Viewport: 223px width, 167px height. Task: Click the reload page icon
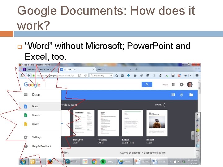coord(85,75)
